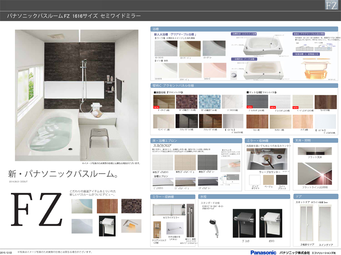Image resolution: width=341 pixels, height=255 pixels.
Task: Click the metal shower head image
Action: point(214,228)
